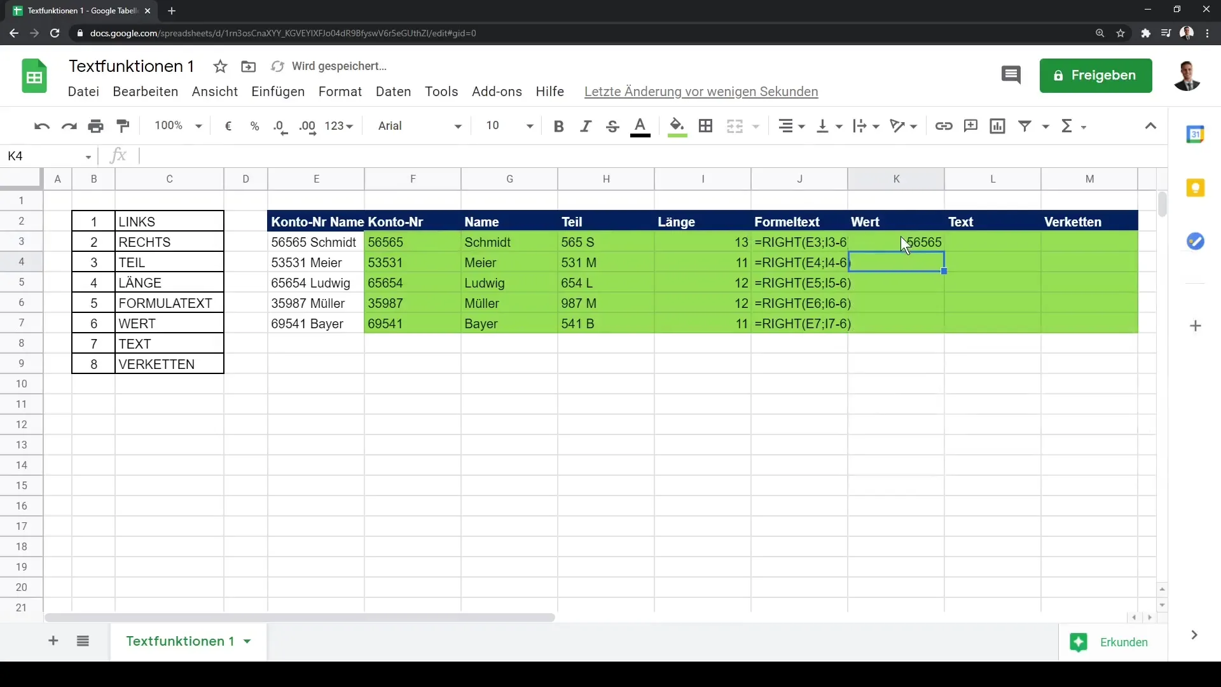Activate the paint format roller icon
The image size is (1221, 687).
tap(123, 126)
